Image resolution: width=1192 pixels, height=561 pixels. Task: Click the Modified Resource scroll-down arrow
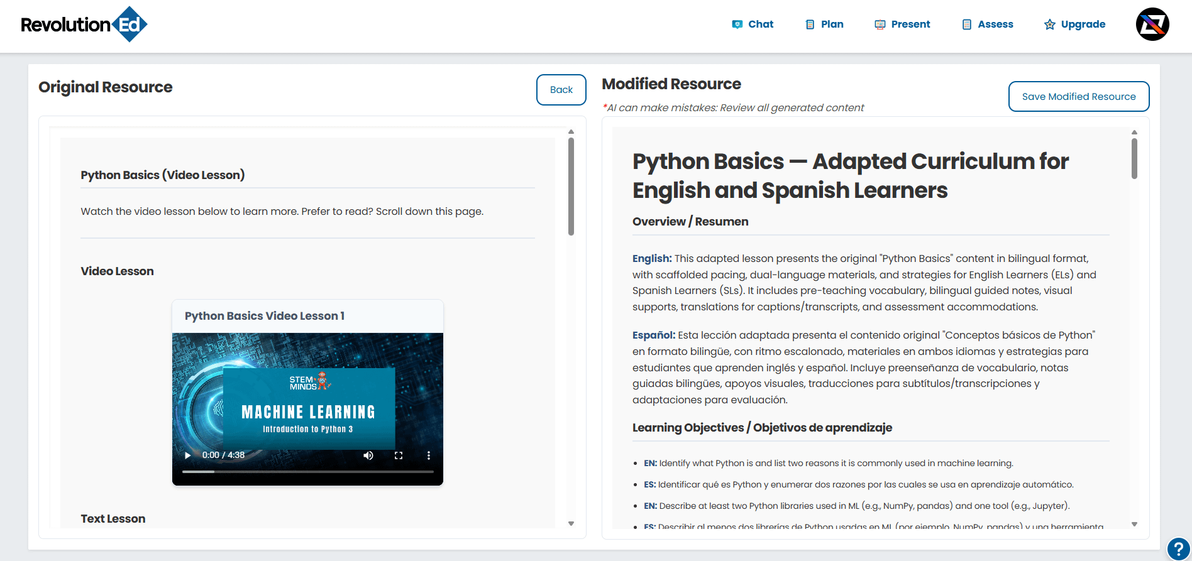1134,524
